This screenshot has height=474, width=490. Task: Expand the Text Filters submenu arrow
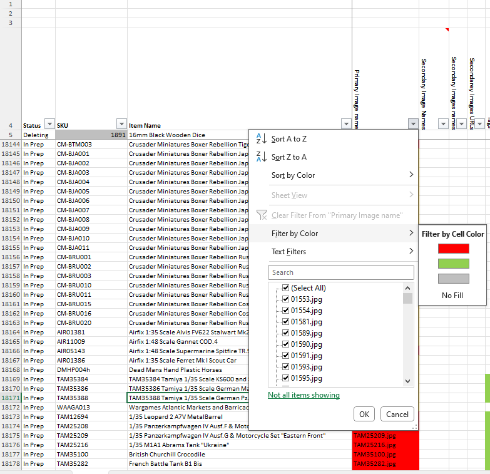point(411,250)
